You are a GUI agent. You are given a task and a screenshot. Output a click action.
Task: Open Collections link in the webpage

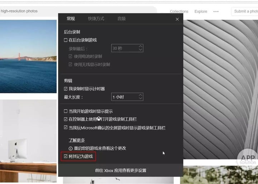[179, 11]
